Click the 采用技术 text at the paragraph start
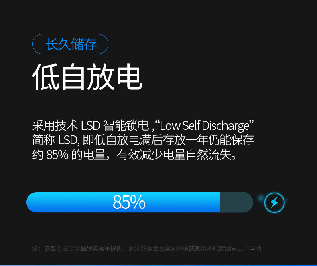This screenshot has height=266, width=317. click(55, 125)
